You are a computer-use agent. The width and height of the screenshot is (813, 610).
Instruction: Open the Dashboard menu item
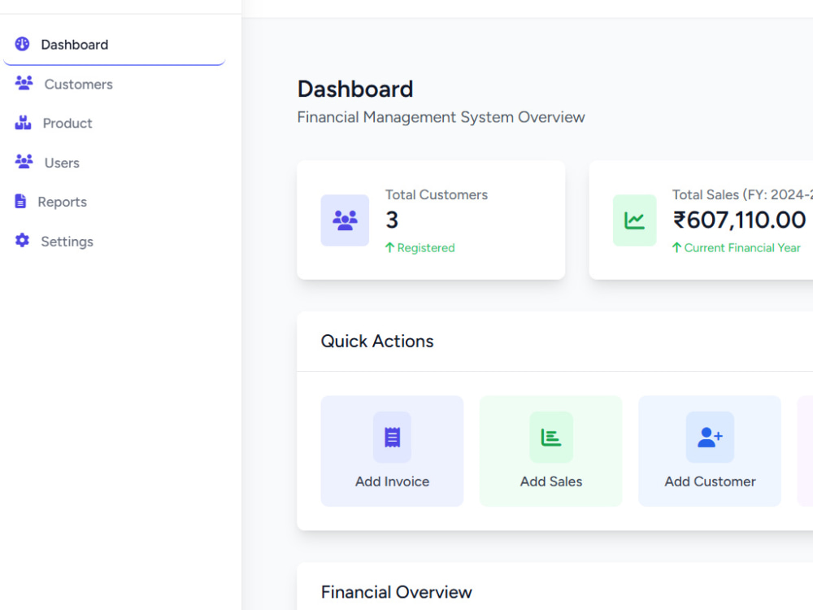click(x=114, y=45)
